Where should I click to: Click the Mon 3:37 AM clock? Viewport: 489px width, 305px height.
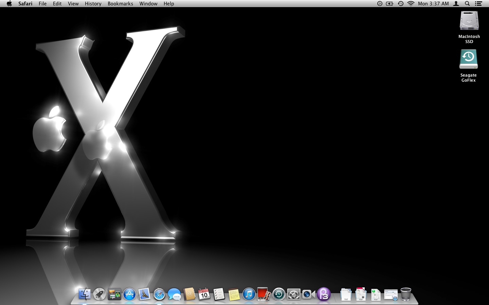[433, 4]
